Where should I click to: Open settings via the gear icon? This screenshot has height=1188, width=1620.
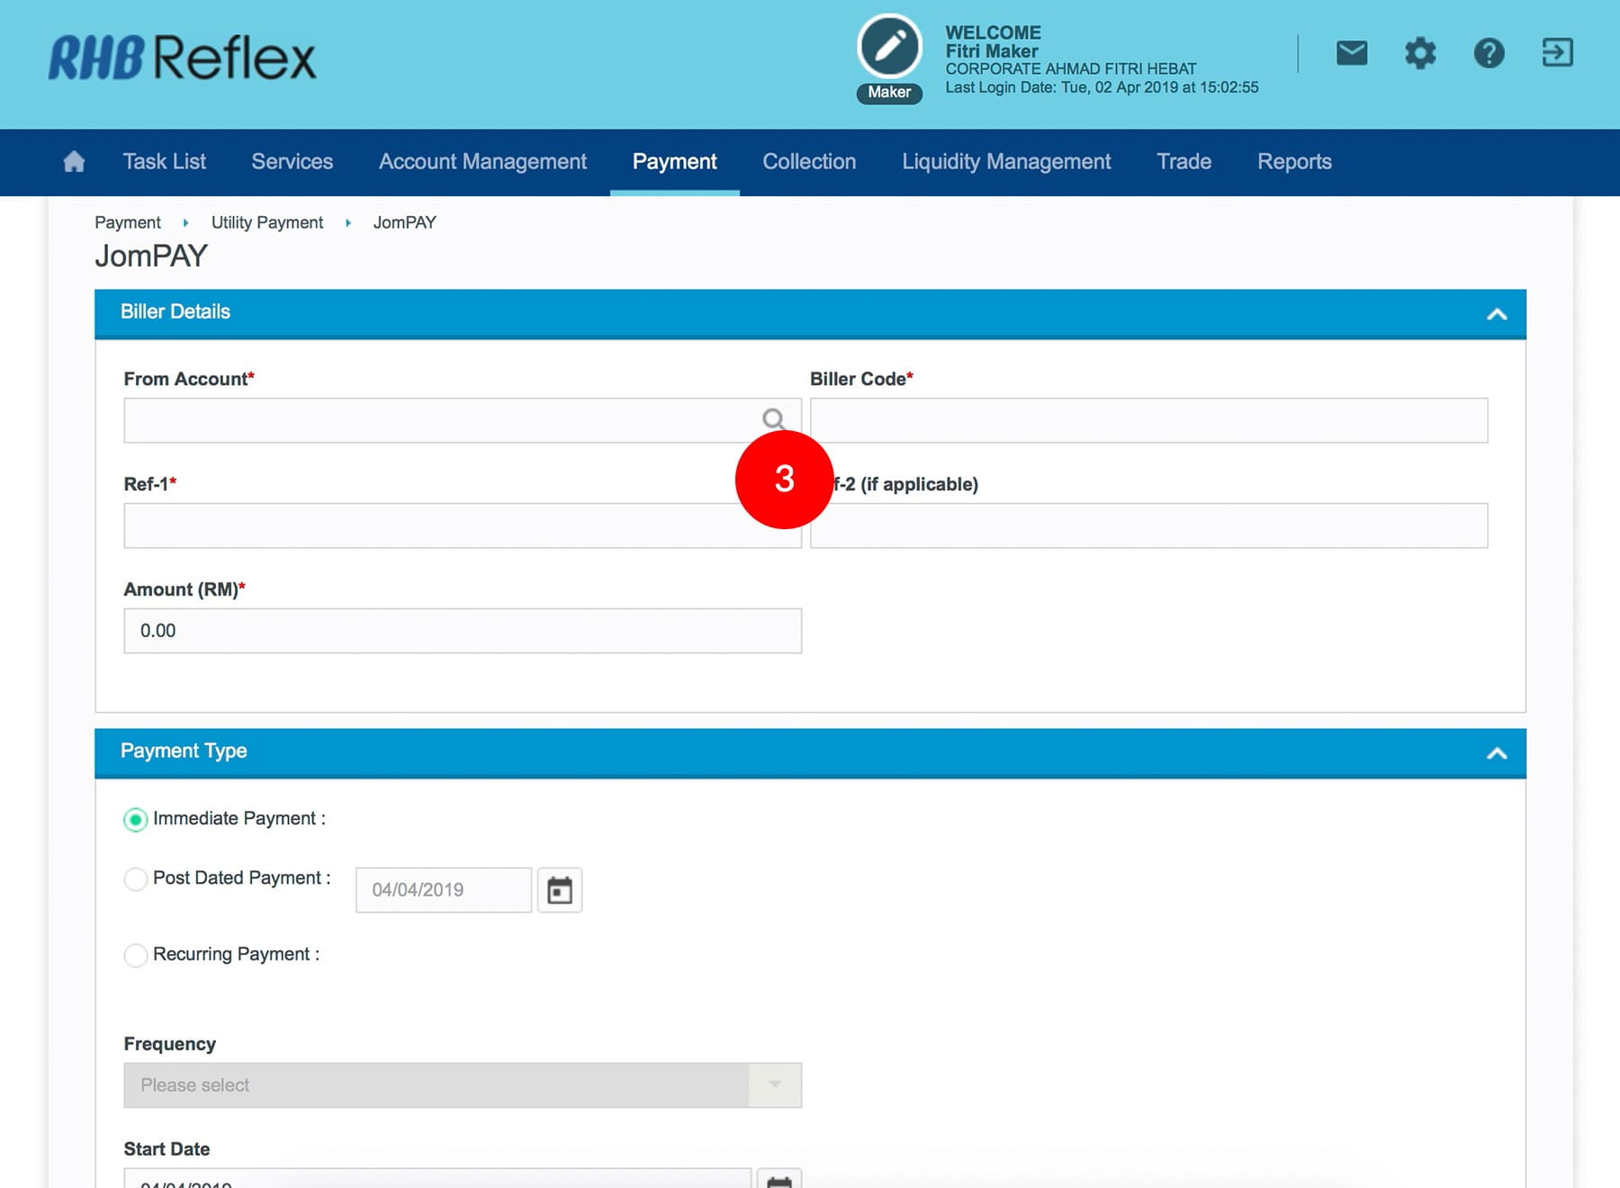[x=1419, y=53]
